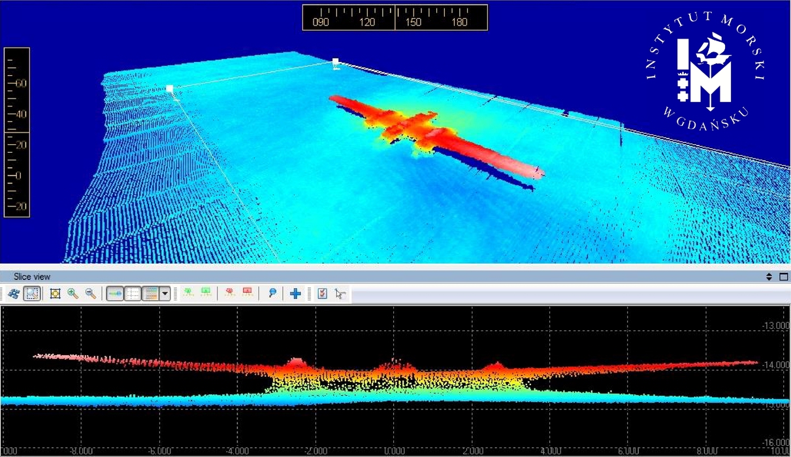The image size is (791, 457).
Task: Expand Slice view using the up-down arrows
Action: click(769, 277)
